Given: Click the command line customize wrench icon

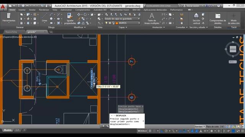Looking at the screenshot, I should (107, 126).
